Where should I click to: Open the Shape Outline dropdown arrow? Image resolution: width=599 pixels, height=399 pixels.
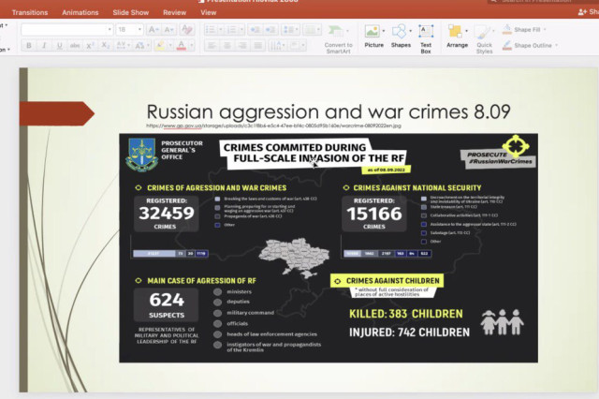(x=556, y=46)
